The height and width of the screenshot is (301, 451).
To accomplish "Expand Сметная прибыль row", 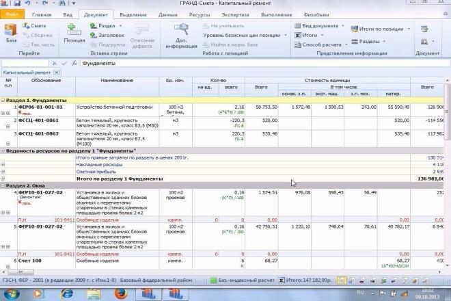I will click(3, 172).
